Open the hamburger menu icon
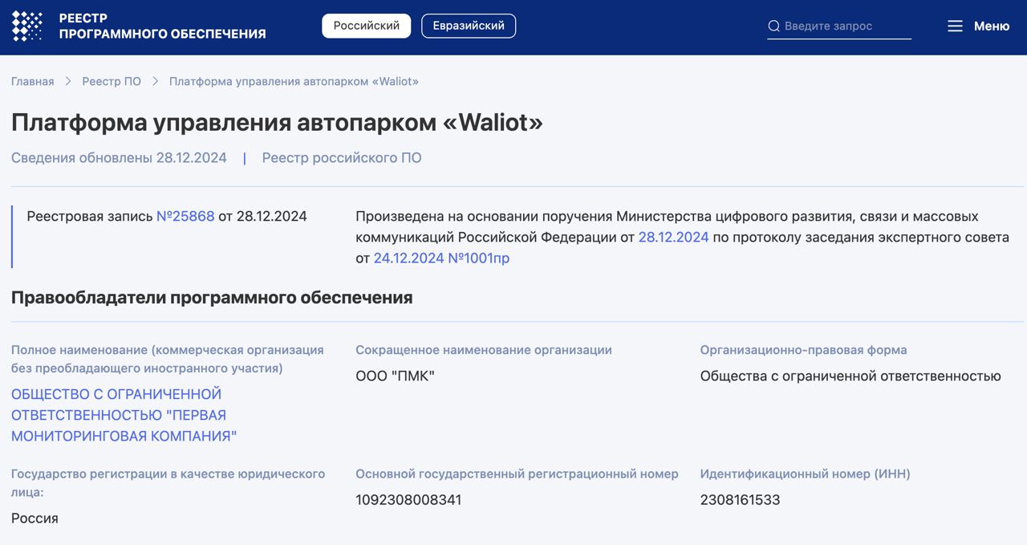 tap(955, 26)
